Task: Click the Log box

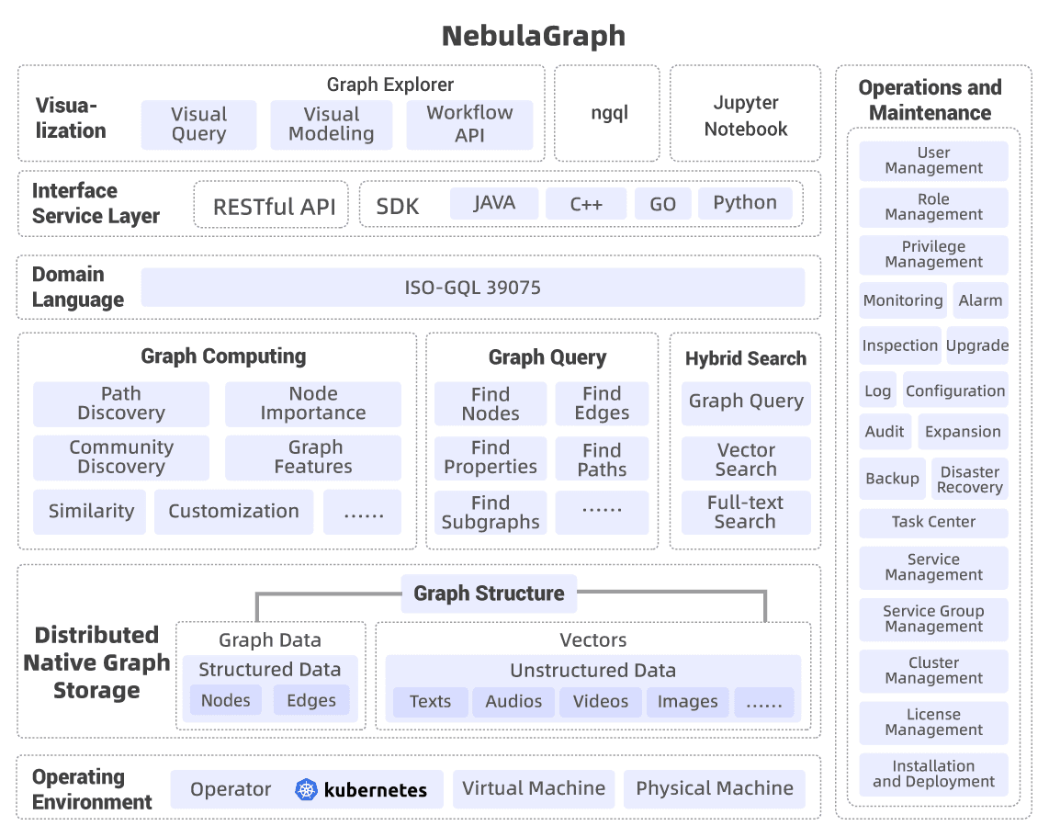Action: [x=878, y=390]
